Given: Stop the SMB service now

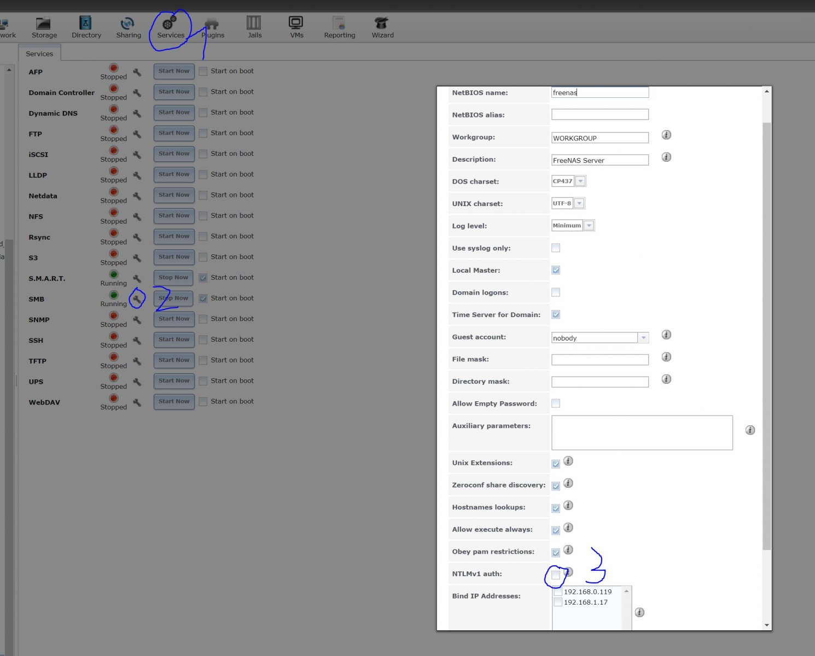Looking at the screenshot, I should (x=173, y=298).
